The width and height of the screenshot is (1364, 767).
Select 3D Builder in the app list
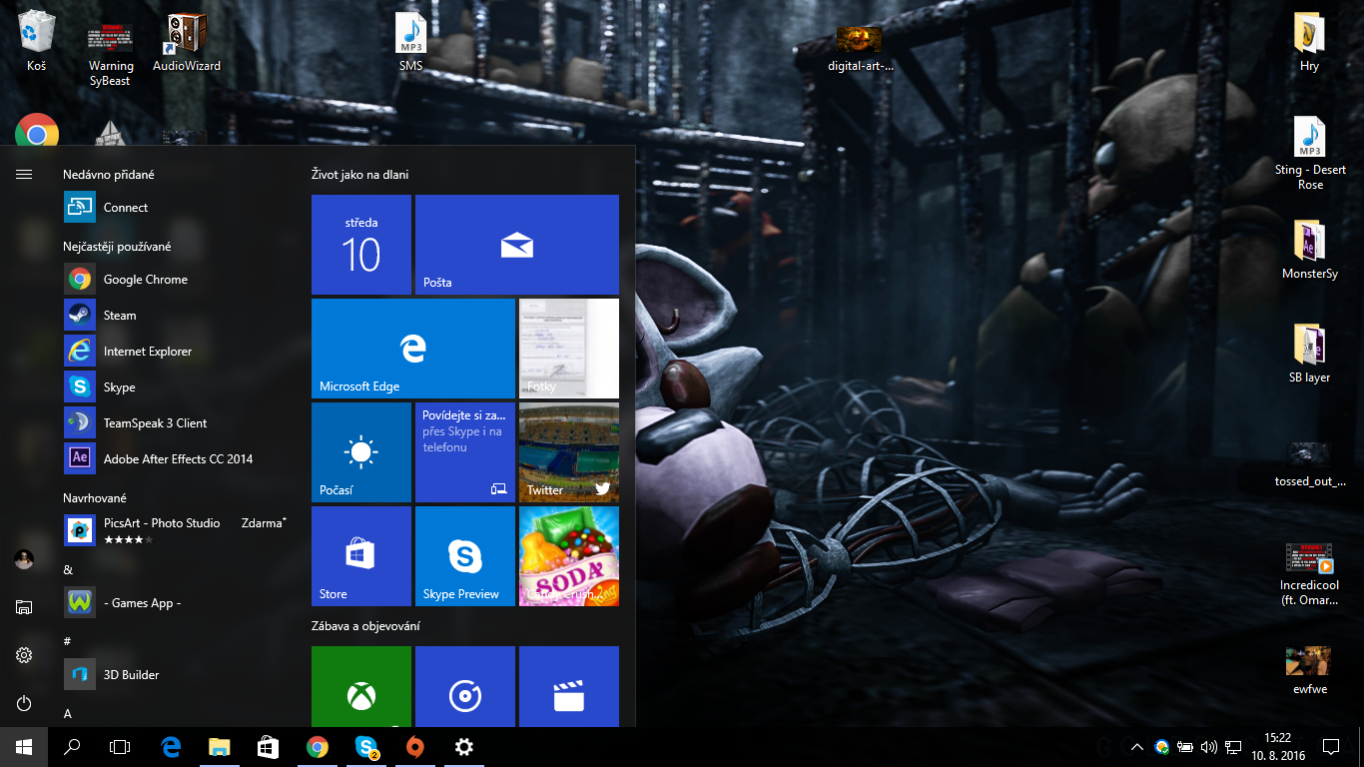131,675
